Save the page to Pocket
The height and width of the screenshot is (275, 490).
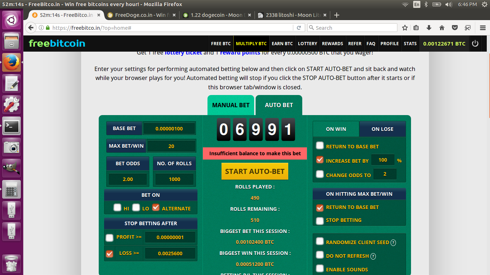(454, 28)
